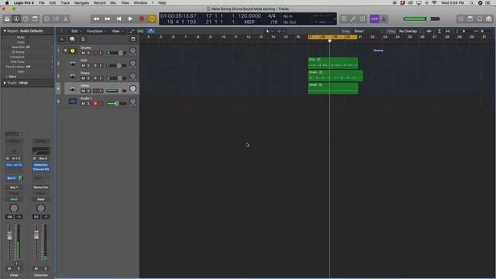Click the Drums track pan knob
496x279 pixels.
coord(133,50)
